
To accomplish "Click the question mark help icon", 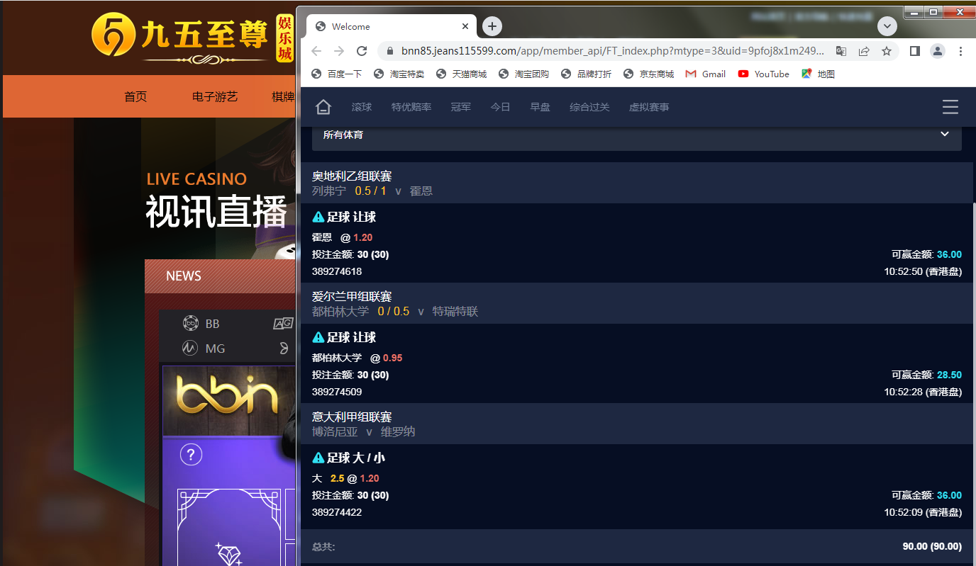I will pos(191,454).
